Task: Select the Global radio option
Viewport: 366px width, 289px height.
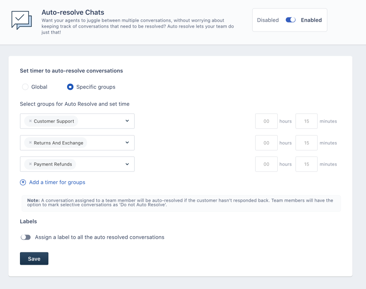Action: tap(25, 87)
